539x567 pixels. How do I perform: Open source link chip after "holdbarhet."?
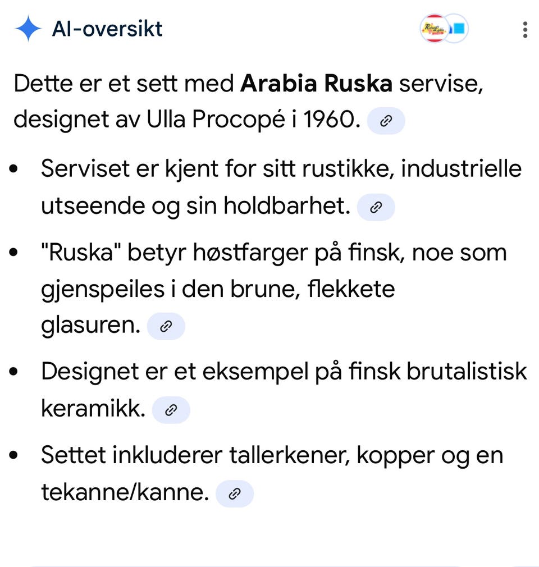point(376,207)
